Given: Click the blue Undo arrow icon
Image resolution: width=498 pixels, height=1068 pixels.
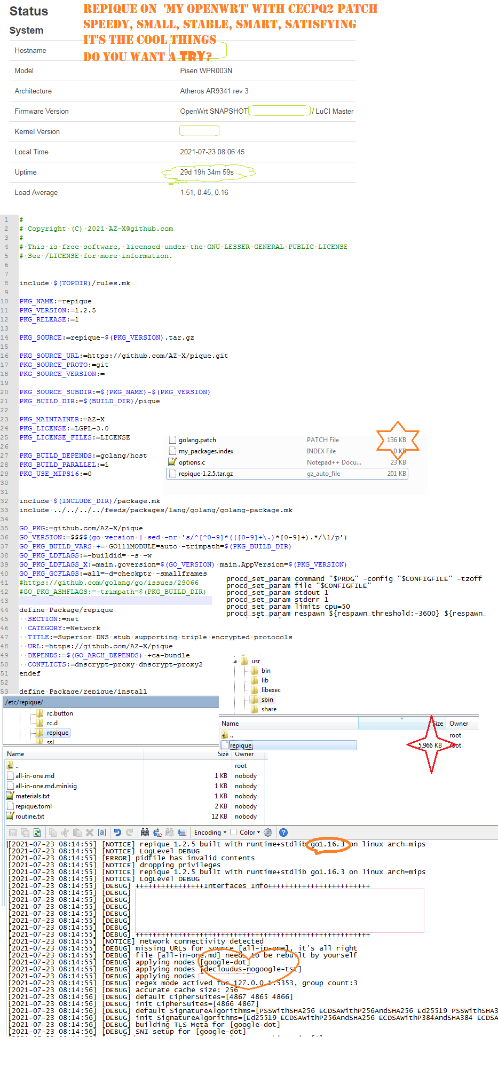Looking at the screenshot, I should [x=117, y=832].
